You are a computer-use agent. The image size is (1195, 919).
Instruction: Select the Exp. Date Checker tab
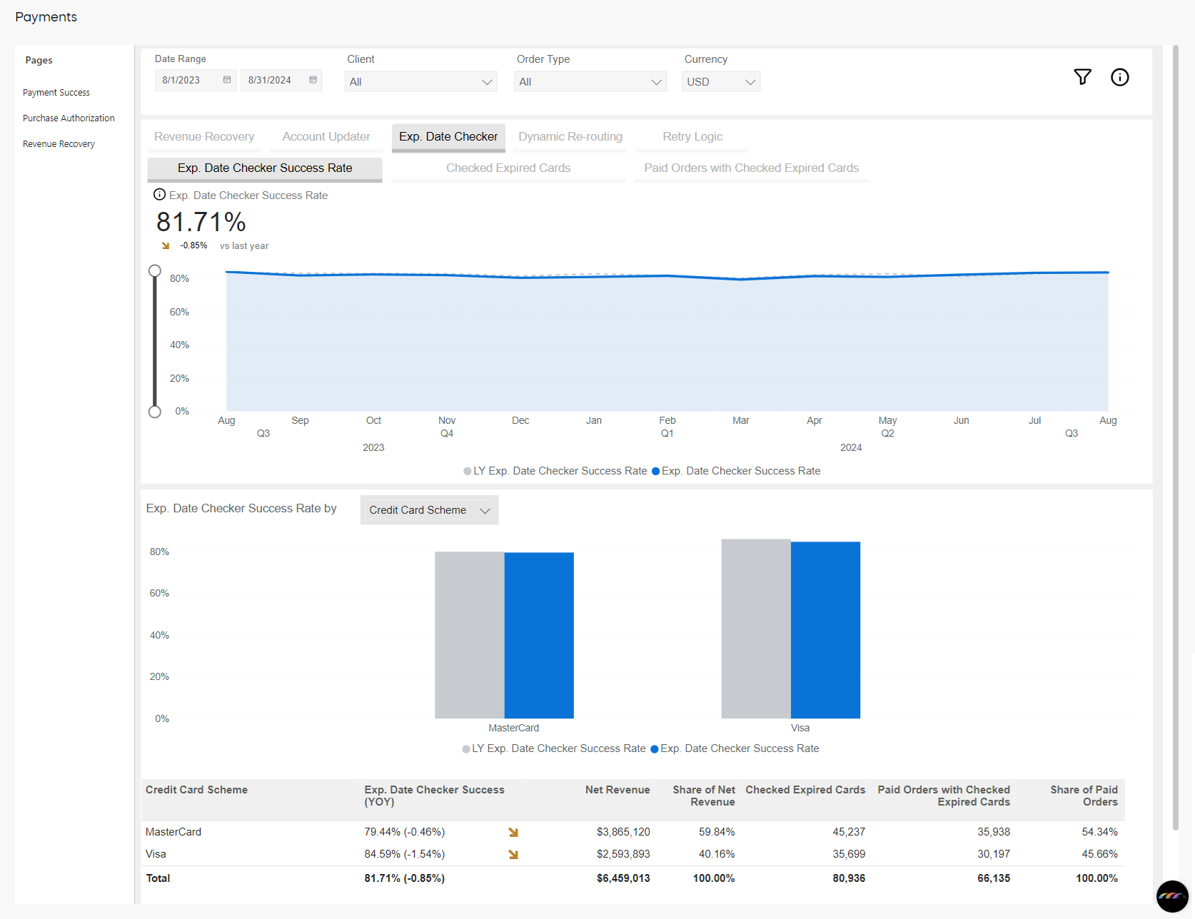point(448,137)
